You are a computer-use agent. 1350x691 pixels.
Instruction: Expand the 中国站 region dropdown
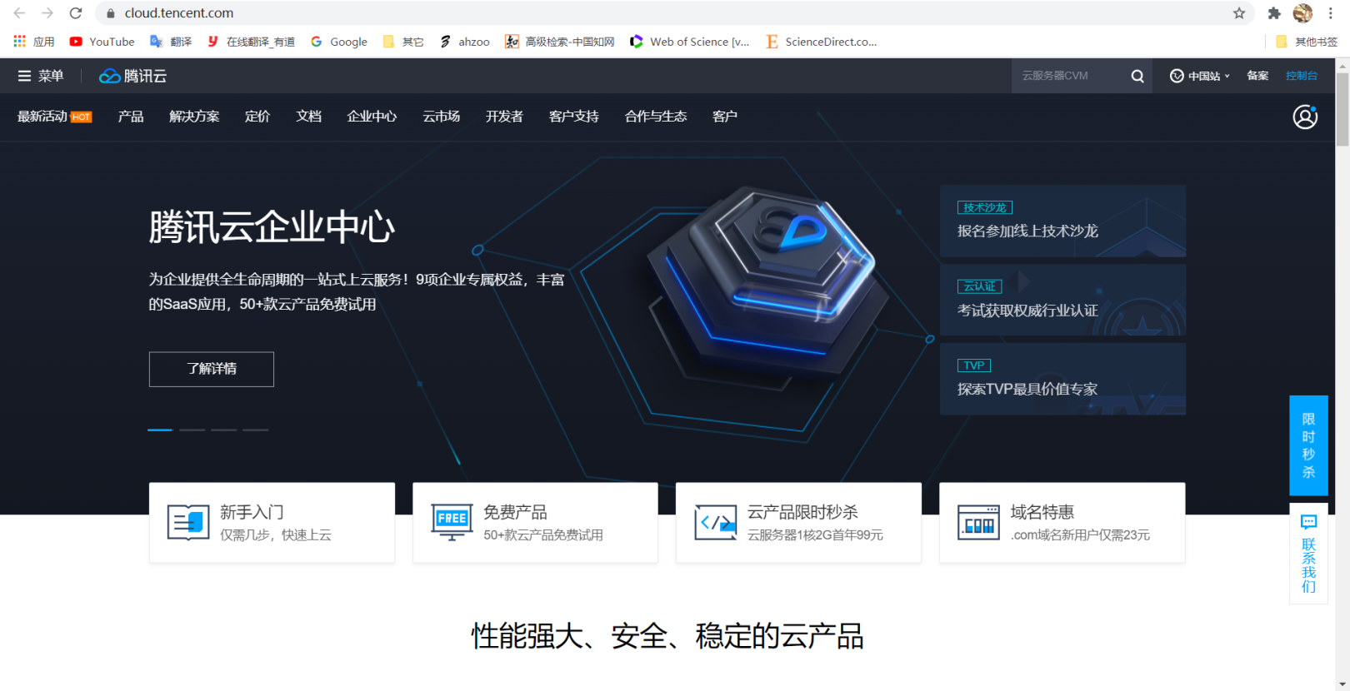pyautogui.click(x=1200, y=76)
